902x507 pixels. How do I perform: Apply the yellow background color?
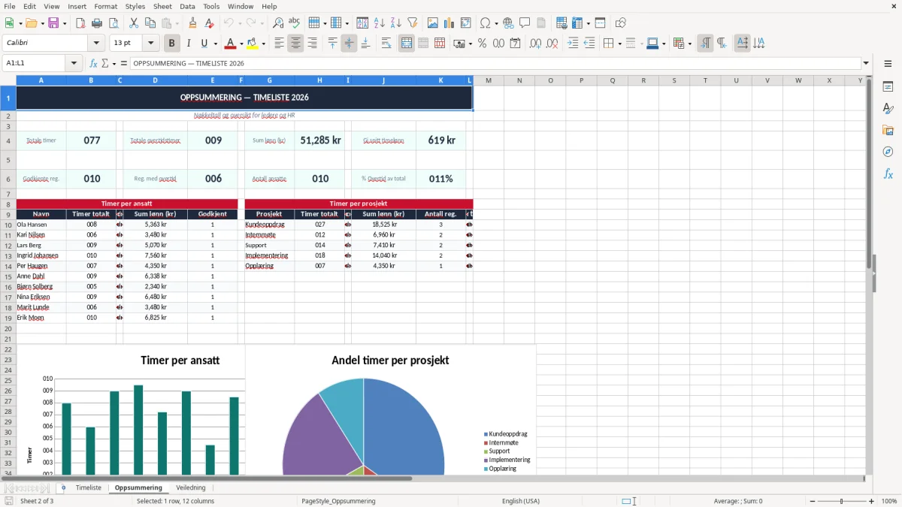[253, 44]
